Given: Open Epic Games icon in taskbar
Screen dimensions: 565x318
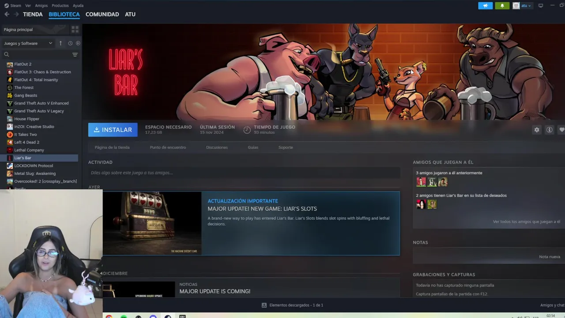Looking at the screenshot, I should (x=182, y=316).
